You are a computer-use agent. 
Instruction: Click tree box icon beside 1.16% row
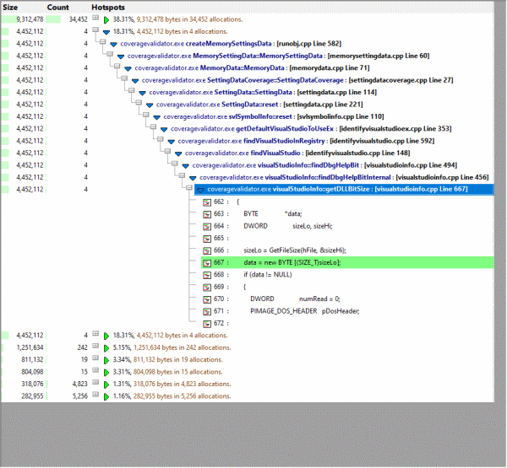point(95,395)
